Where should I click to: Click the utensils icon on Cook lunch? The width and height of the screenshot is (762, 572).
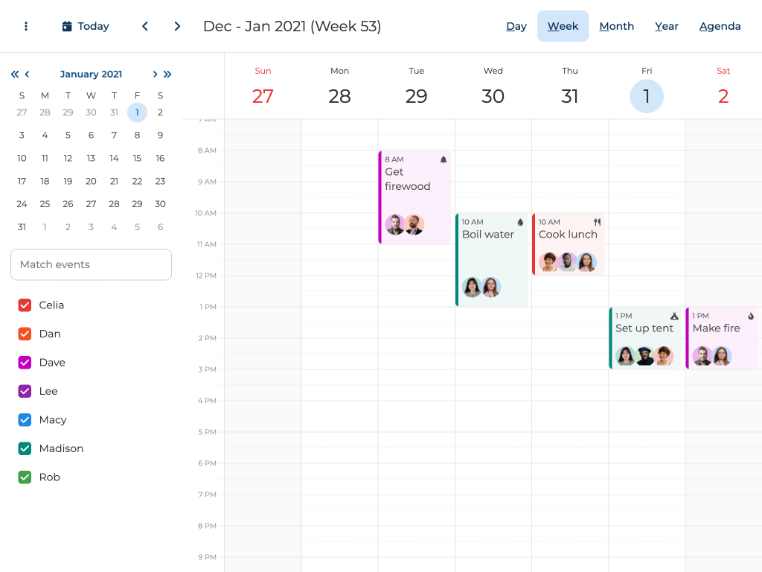tap(597, 222)
